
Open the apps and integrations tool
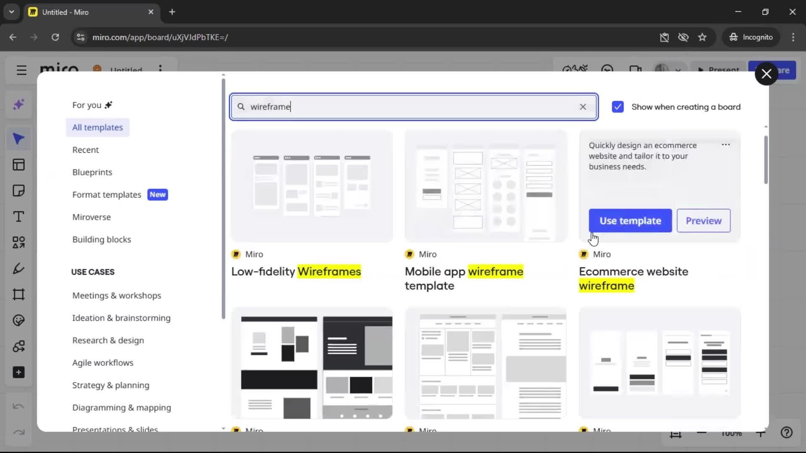point(18,346)
